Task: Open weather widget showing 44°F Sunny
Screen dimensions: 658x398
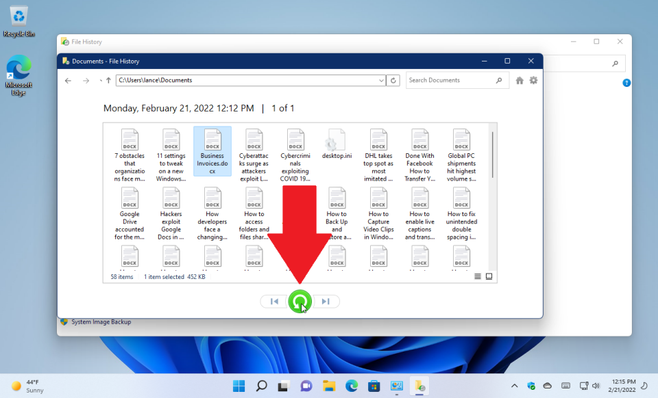Action: coord(27,386)
